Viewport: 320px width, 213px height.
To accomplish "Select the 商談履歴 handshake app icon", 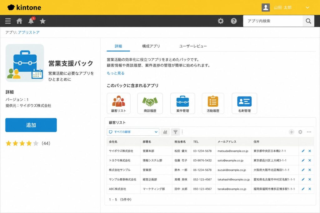I will [x=150, y=104].
